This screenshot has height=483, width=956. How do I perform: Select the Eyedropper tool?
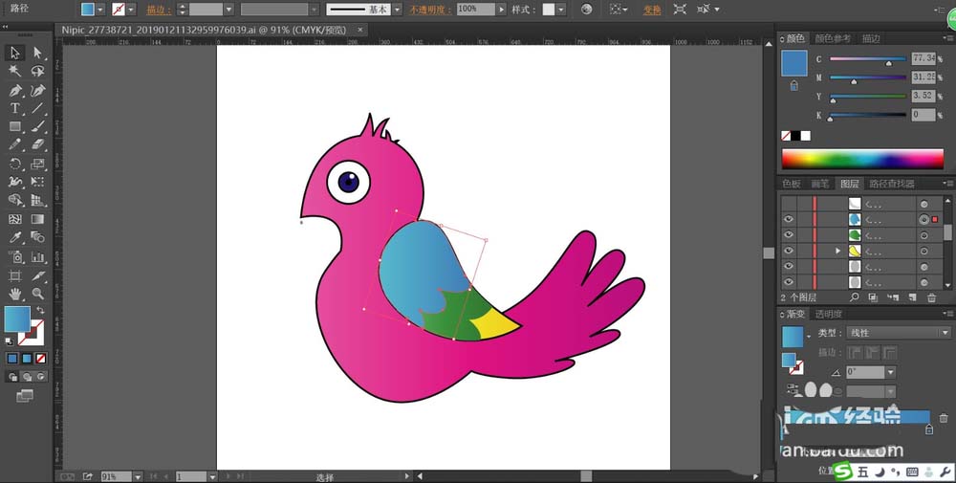coord(15,237)
